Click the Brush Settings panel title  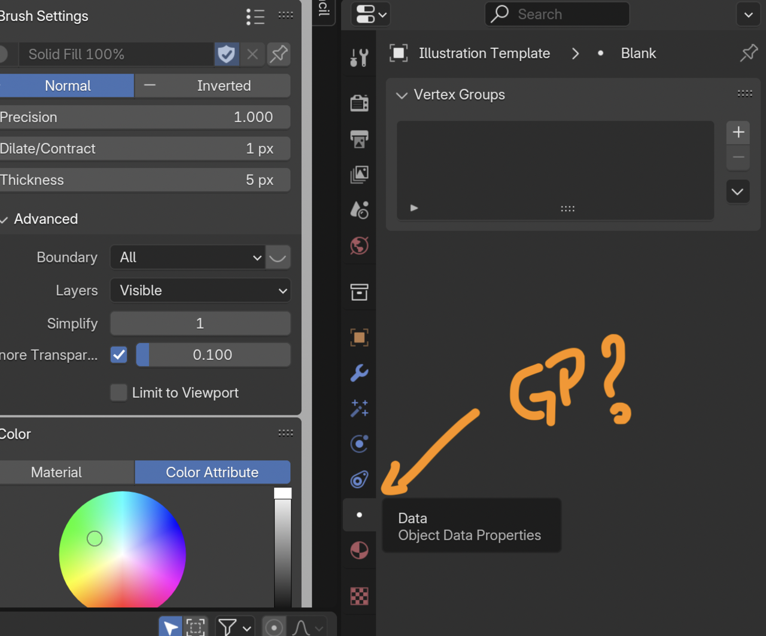pyautogui.click(x=44, y=16)
